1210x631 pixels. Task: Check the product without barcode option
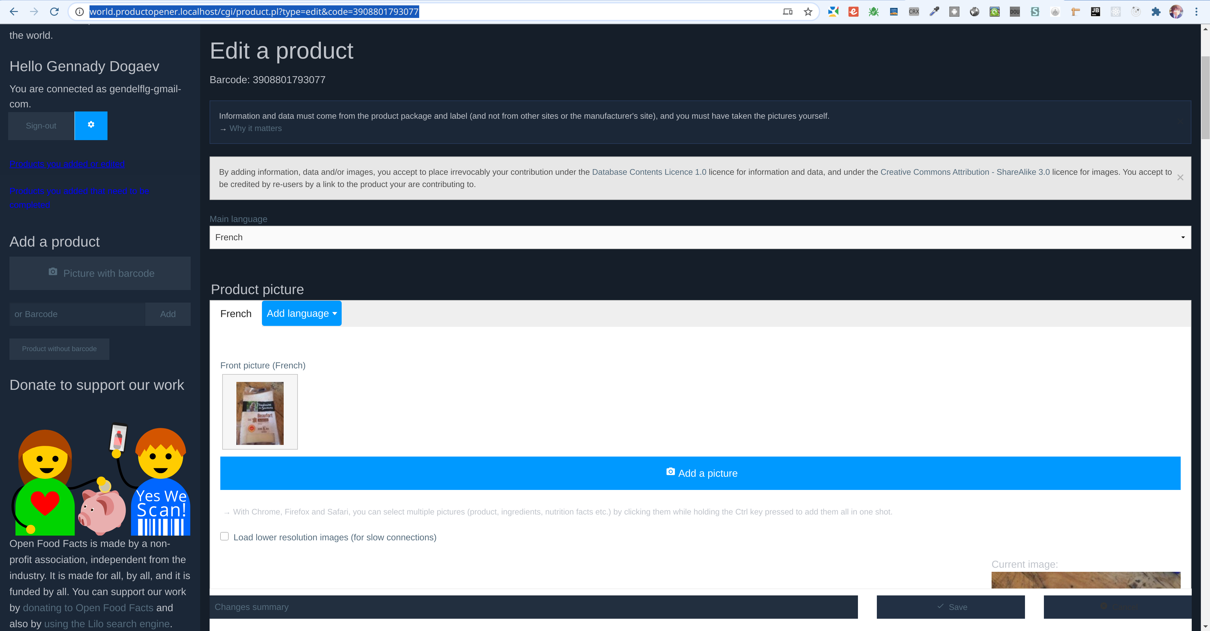[x=59, y=348]
